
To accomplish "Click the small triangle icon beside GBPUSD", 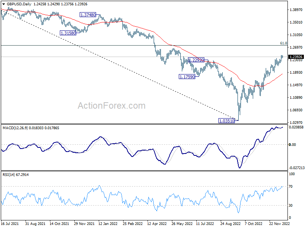I will pyautogui.click(x=3, y=4).
